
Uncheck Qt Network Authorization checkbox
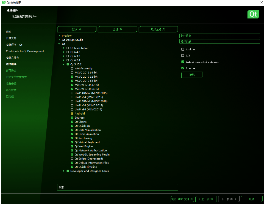pyautogui.click(x=72, y=151)
